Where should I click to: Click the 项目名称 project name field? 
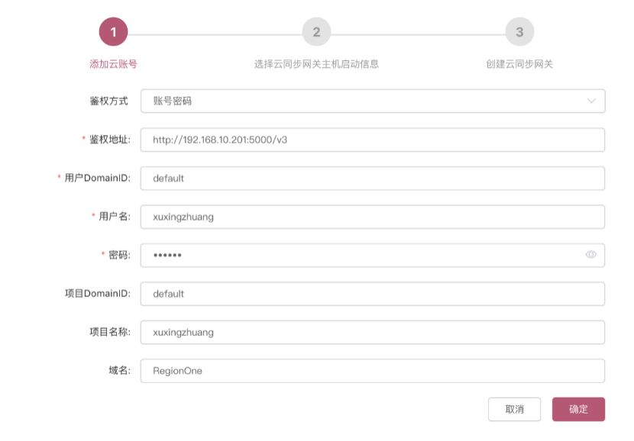[x=372, y=332]
